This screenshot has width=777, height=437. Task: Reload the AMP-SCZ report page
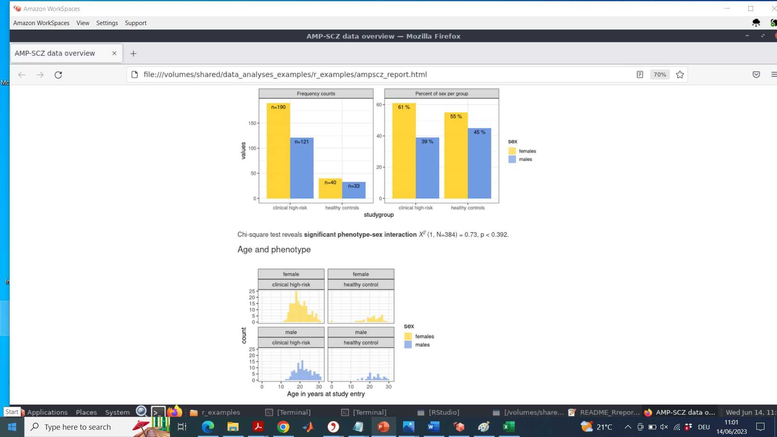tap(58, 75)
